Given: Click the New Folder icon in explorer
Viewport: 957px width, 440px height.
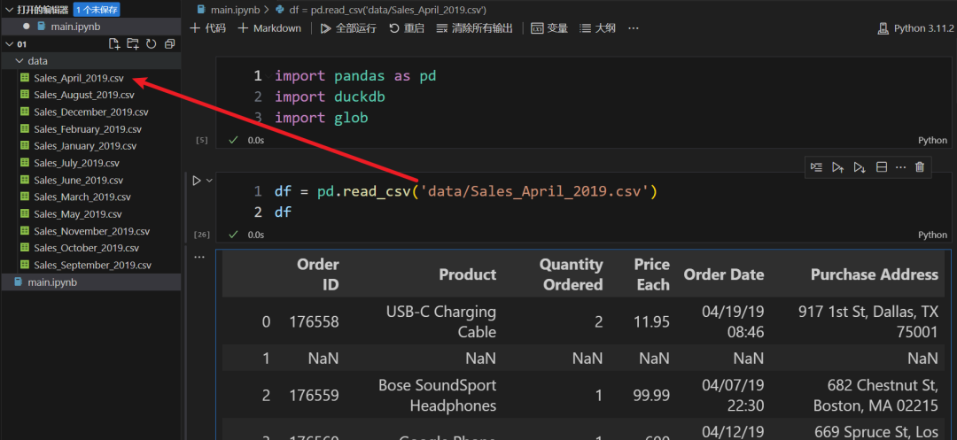Looking at the screenshot, I should point(133,44).
